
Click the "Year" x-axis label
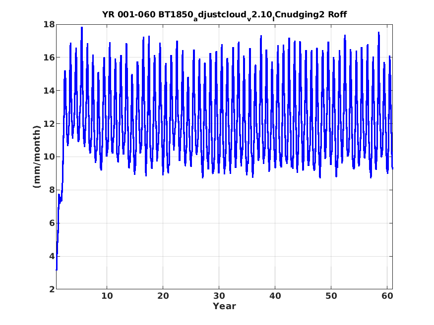coord(224,306)
